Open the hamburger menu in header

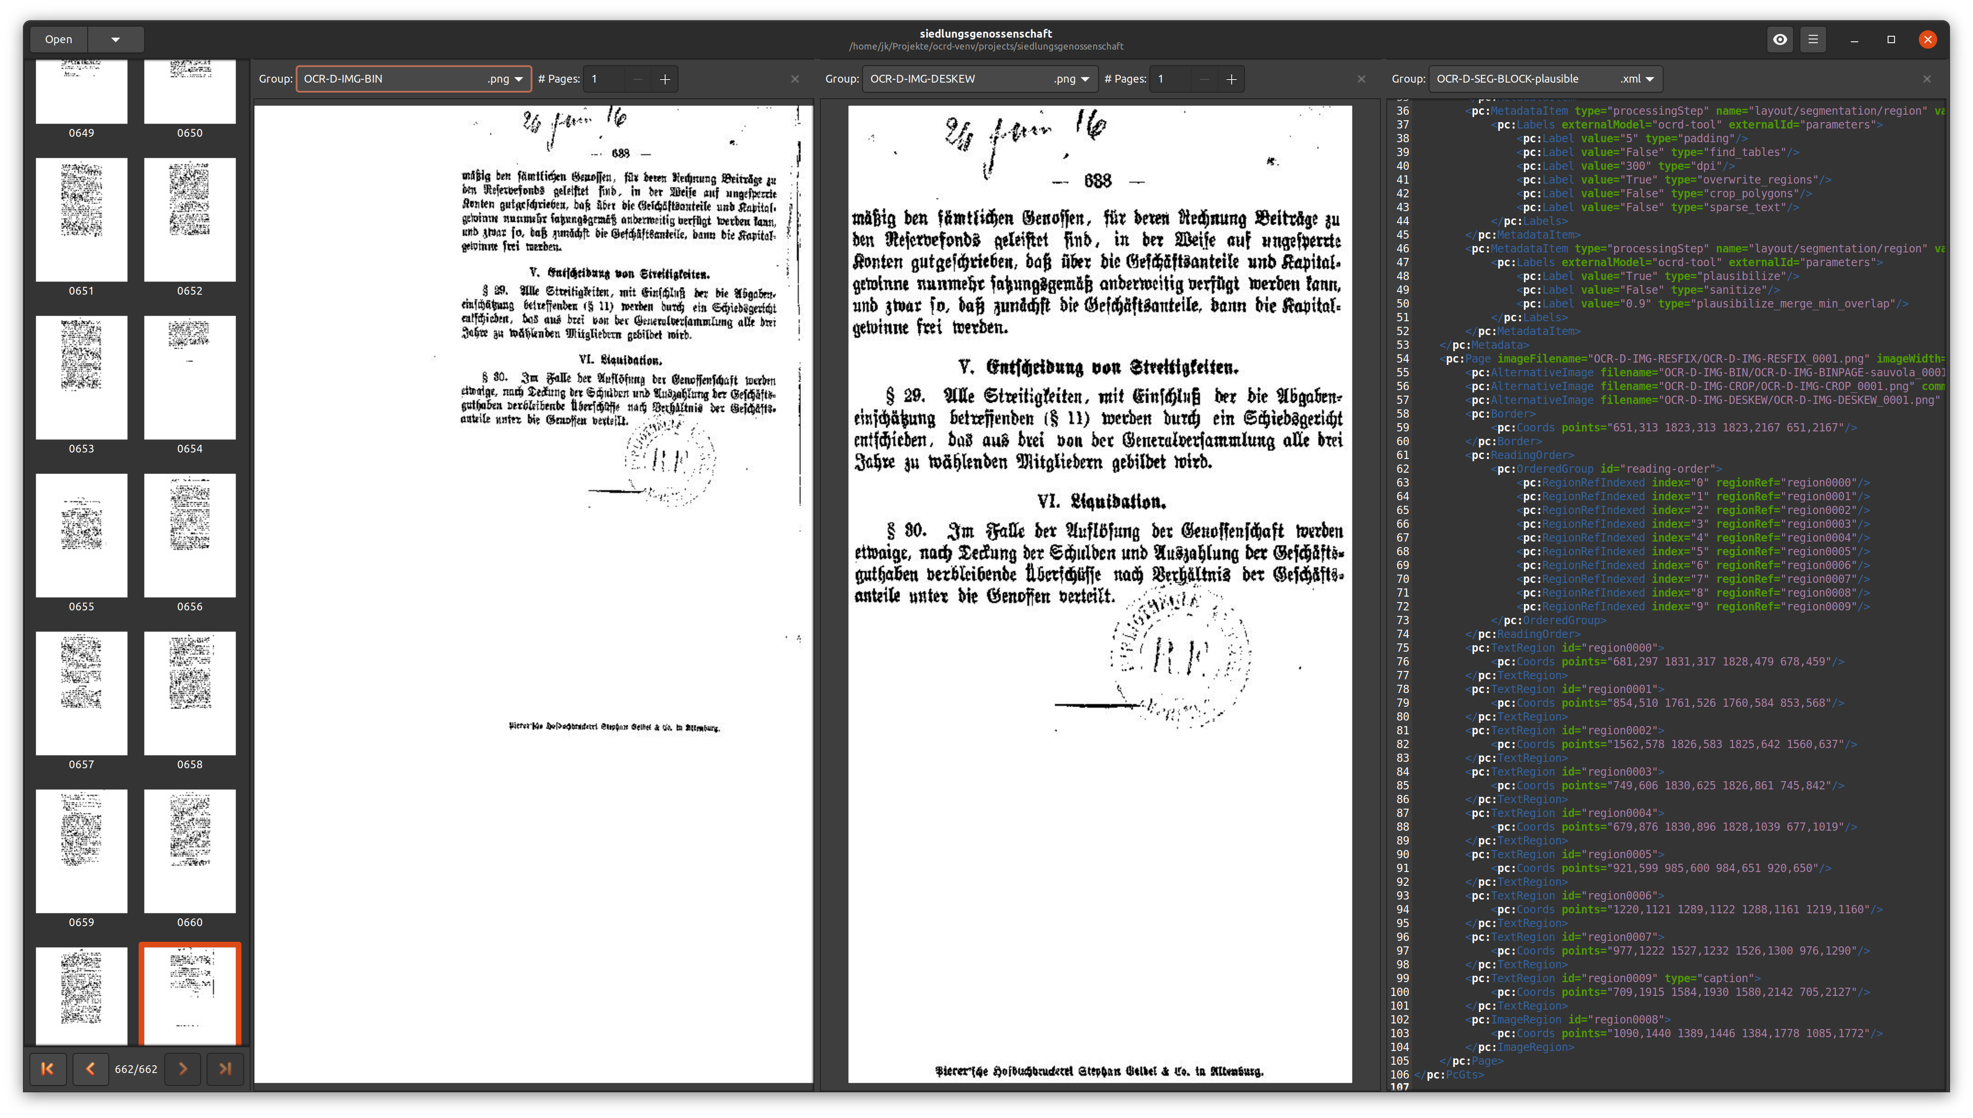click(1812, 39)
